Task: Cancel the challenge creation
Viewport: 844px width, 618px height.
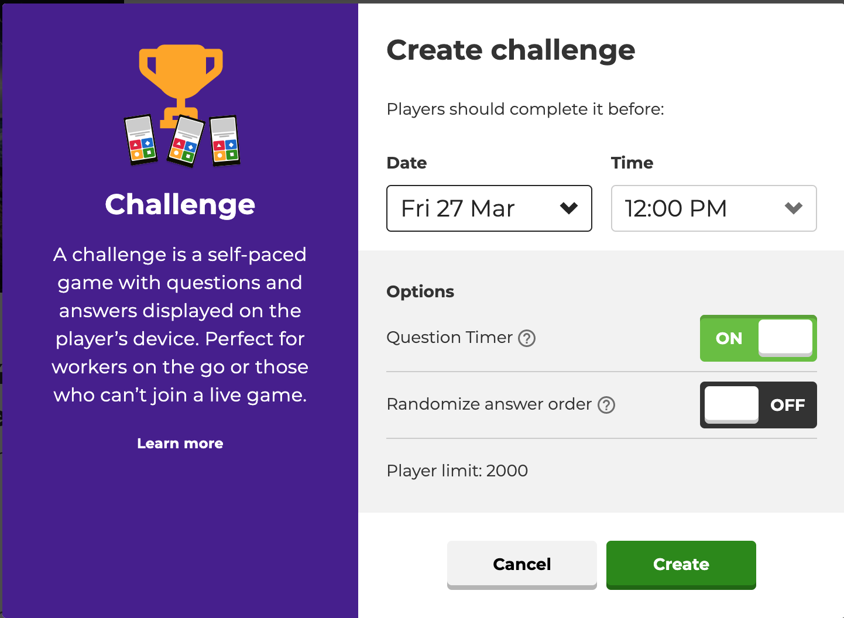Action: pyautogui.click(x=522, y=564)
